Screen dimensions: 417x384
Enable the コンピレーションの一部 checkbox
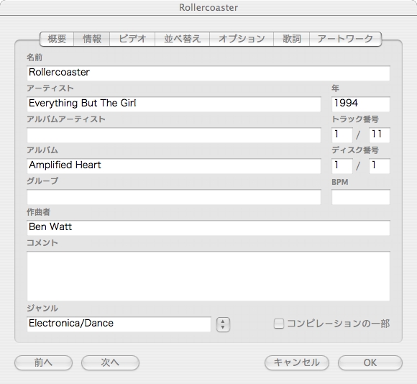tap(279, 324)
